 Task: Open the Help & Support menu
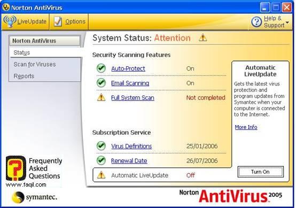(270, 22)
